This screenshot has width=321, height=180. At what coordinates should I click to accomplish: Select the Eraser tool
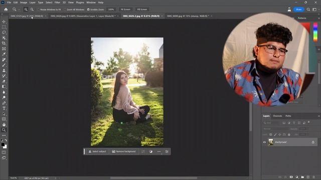pos(4,81)
